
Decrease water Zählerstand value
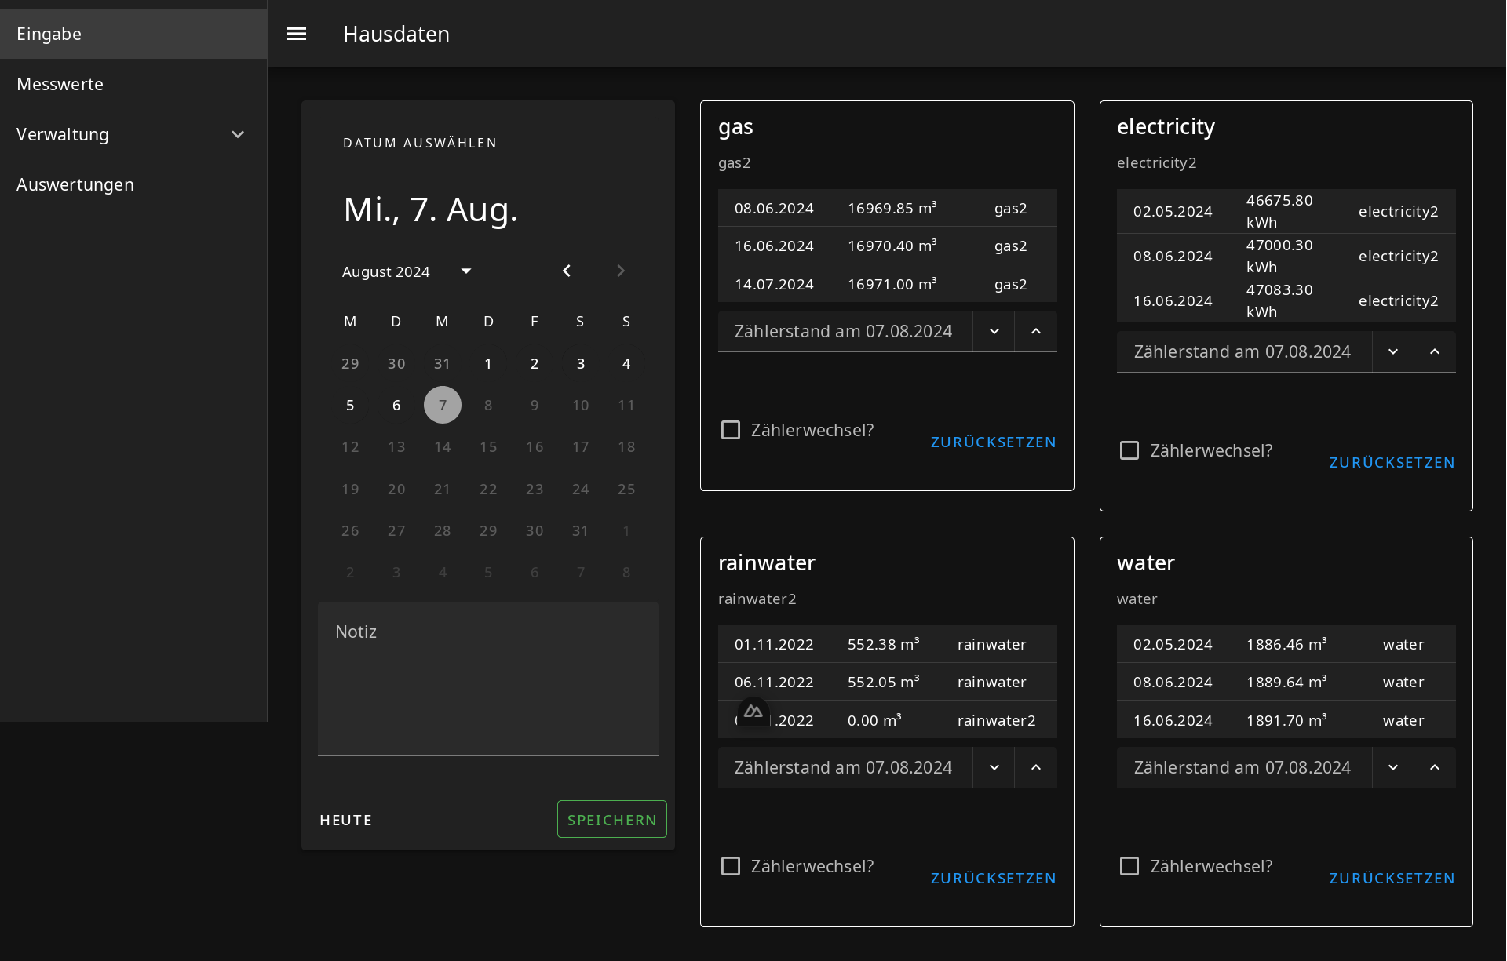coord(1393,767)
